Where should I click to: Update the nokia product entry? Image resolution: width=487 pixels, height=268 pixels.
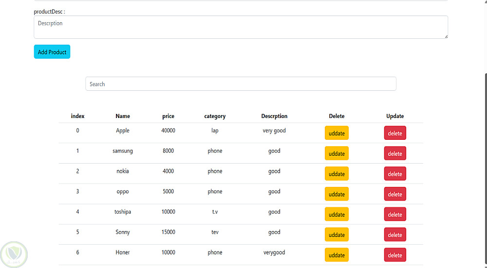(x=337, y=174)
